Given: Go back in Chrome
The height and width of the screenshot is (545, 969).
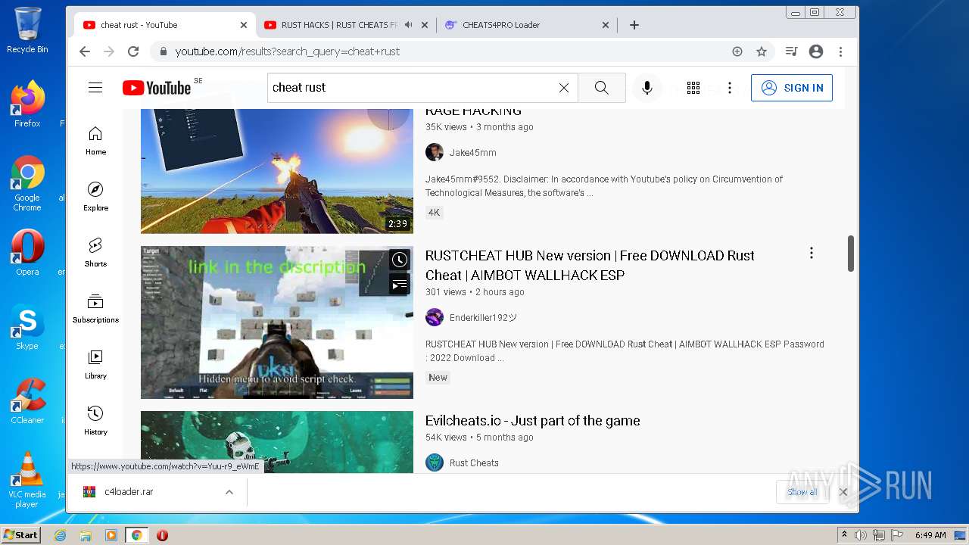Looking at the screenshot, I should [x=85, y=51].
